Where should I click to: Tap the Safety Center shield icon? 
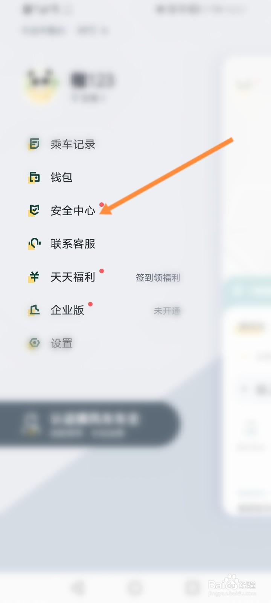pyautogui.click(x=34, y=210)
